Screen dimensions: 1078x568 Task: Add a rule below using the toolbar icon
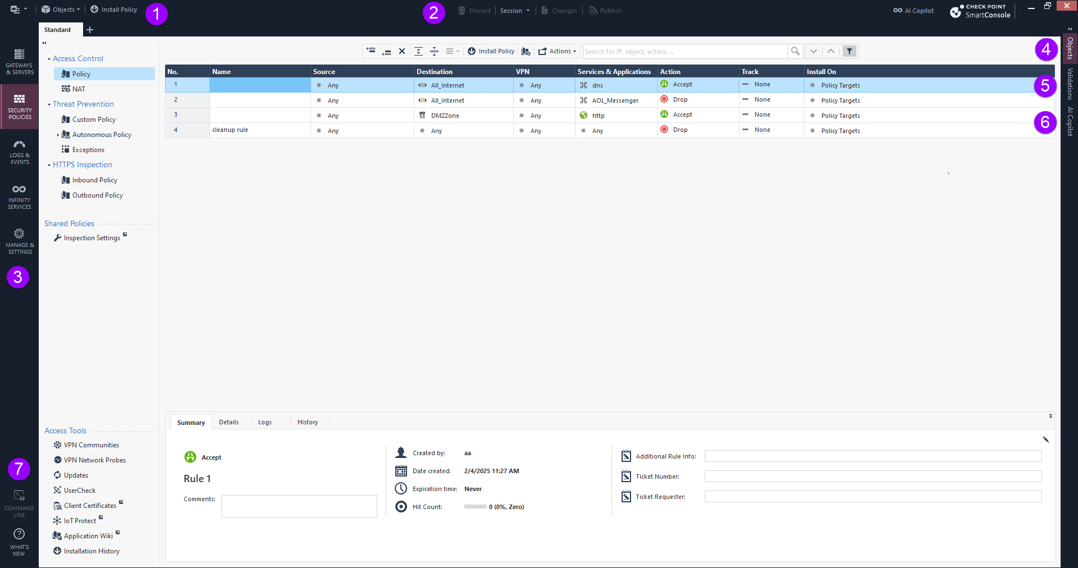click(386, 51)
